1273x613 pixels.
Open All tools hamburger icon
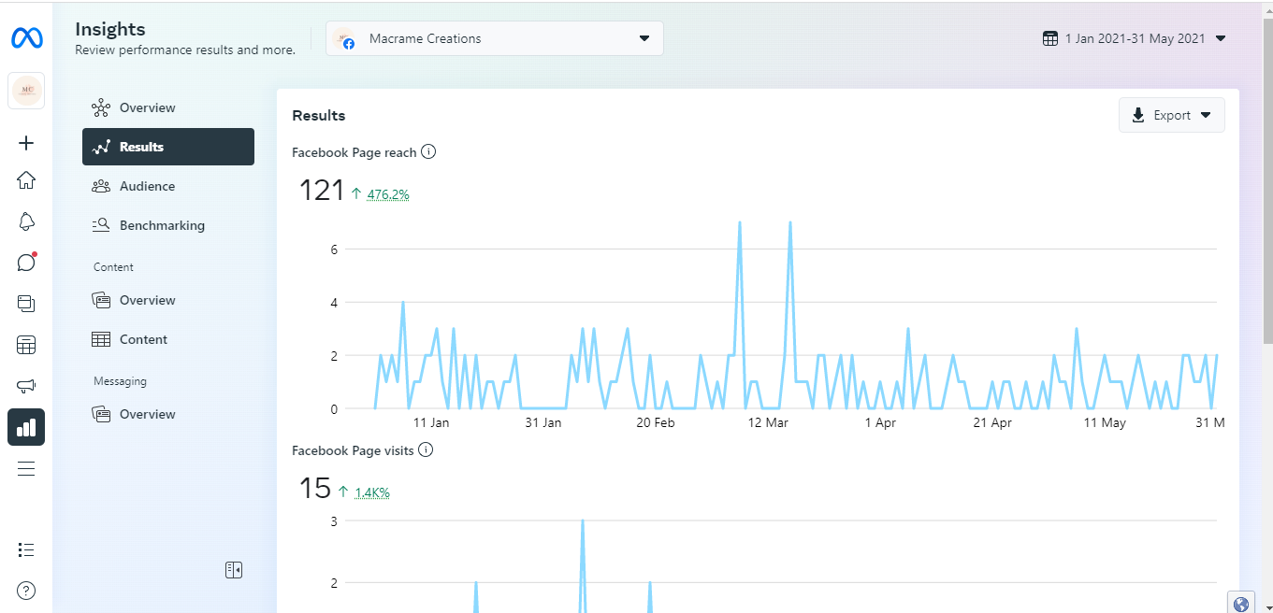coord(26,468)
